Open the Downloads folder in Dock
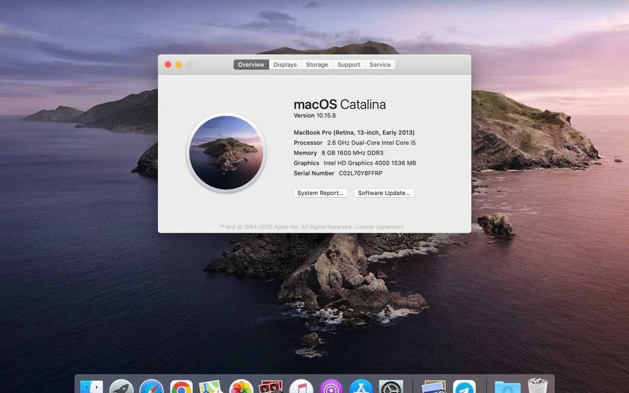This screenshot has width=629, height=393. coord(508,388)
